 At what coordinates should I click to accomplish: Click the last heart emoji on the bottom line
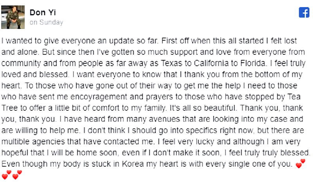[x=17, y=175]
